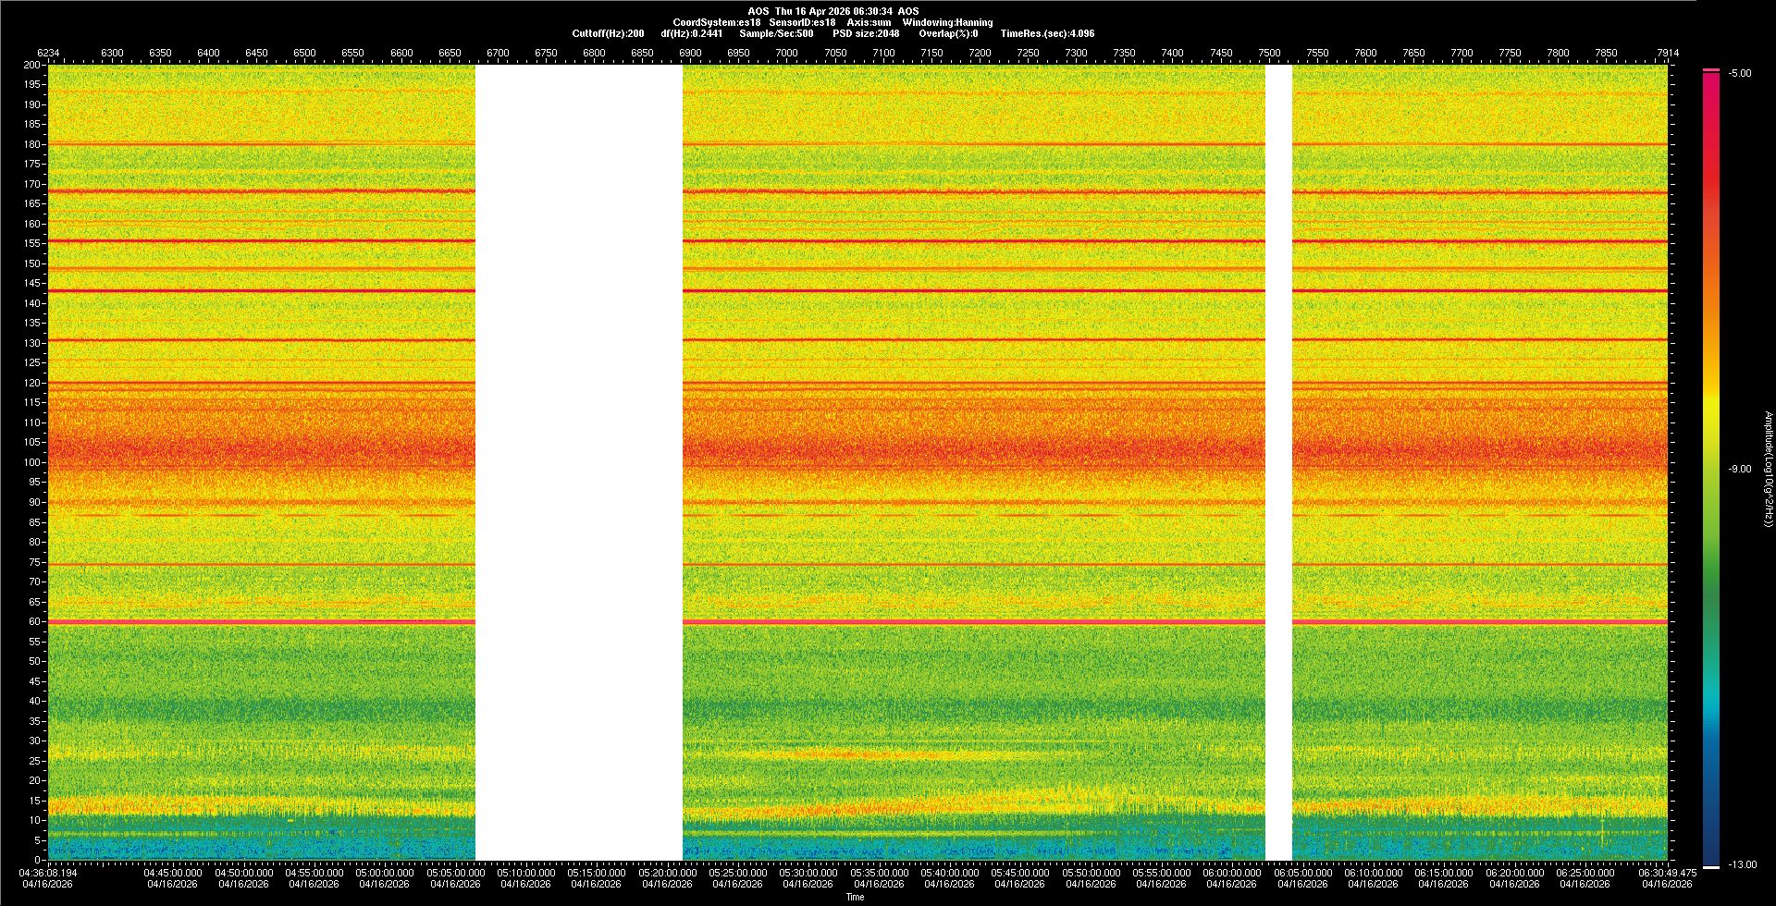Select the -5.00 maximum label on colorbar
The height and width of the screenshot is (906, 1776).
point(1740,74)
